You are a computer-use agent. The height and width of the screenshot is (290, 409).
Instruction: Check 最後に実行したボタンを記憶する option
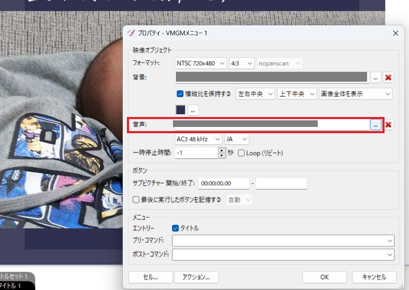tap(136, 200)
